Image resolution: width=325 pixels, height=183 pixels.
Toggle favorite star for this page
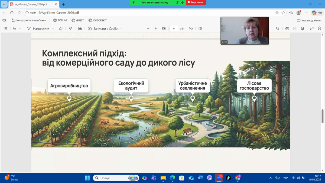(283, 13)
